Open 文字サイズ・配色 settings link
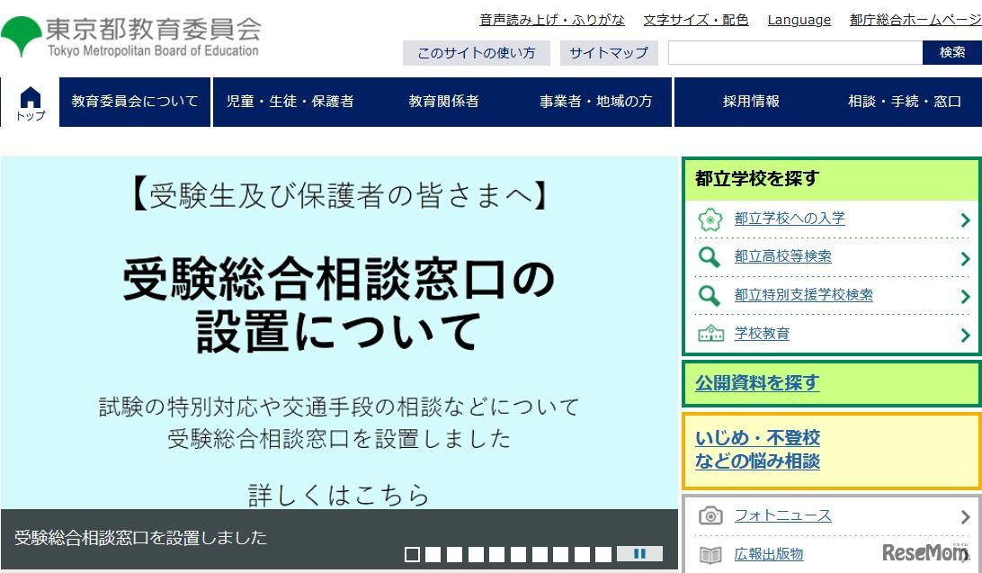This screenshot has height=573, width=982. click(x=696, y=20)
